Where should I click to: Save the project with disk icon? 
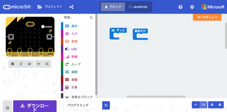point(106,105)
